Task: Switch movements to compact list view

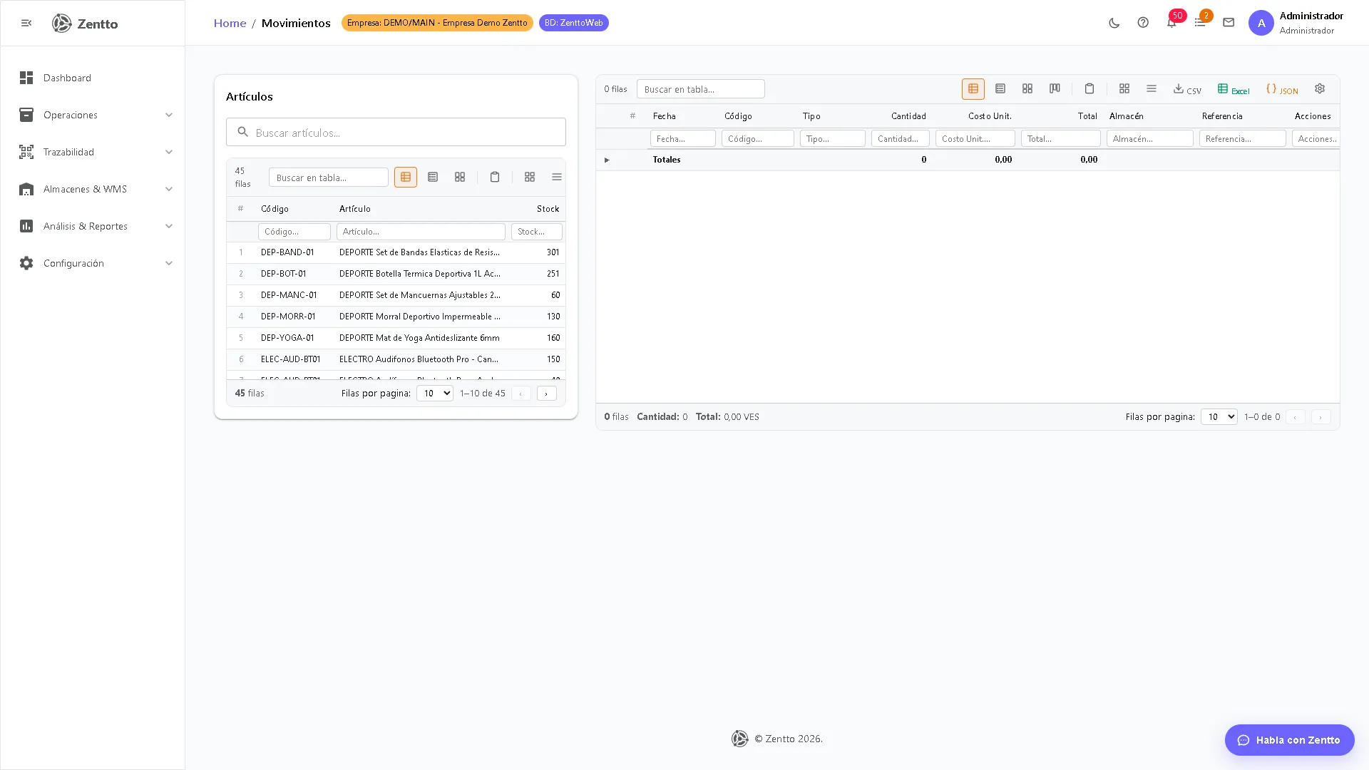Action: [1000, 88]
